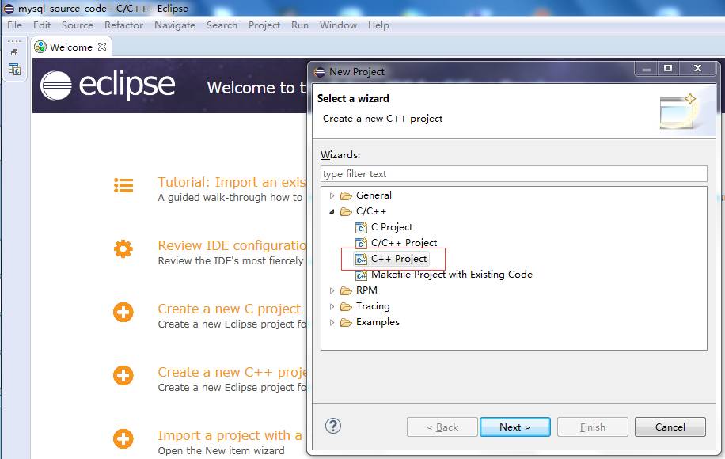Collapse the C/C++ folder node
The height and width of the screenshot is (459, 725).
pyautogui.click(x=332, y=212)
